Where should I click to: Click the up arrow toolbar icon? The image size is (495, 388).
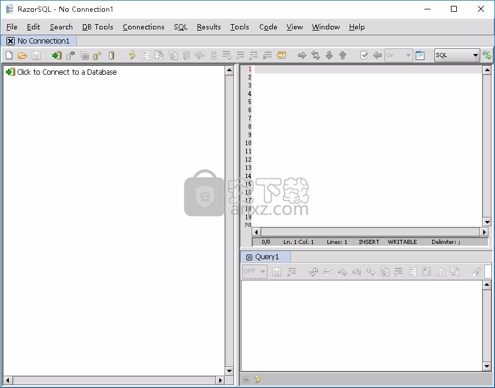pyautogui.click(x=343, y=56)
